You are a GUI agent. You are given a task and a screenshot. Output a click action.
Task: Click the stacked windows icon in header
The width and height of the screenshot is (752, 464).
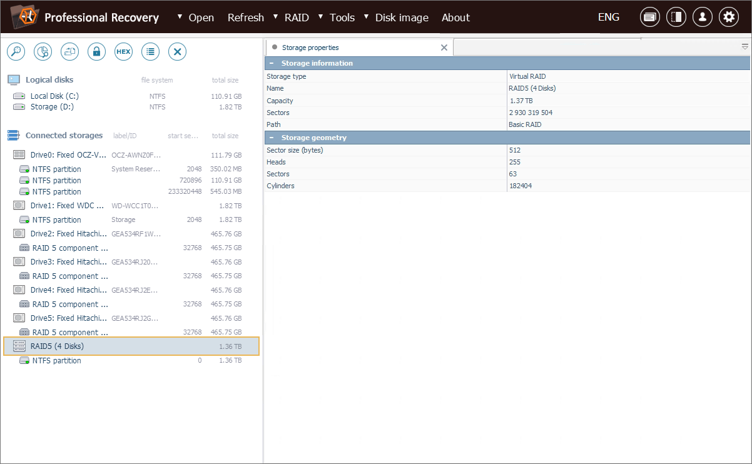click(x=649, y=18)
